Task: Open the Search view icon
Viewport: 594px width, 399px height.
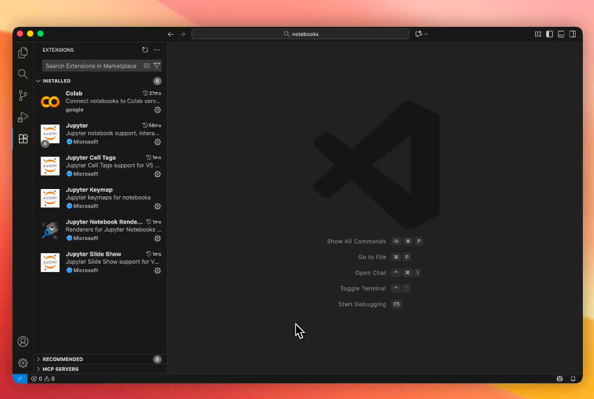Action: [23, 74]
